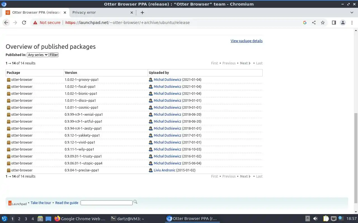Open View package details link
Viewport: 358px width, 223px height.
[x=246, y=41]
